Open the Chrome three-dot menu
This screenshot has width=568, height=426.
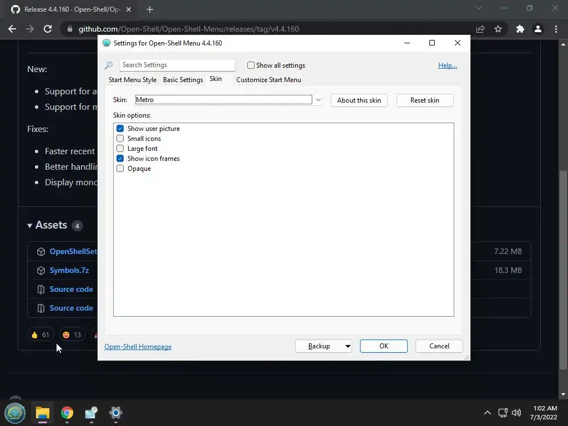pos(556,29)
